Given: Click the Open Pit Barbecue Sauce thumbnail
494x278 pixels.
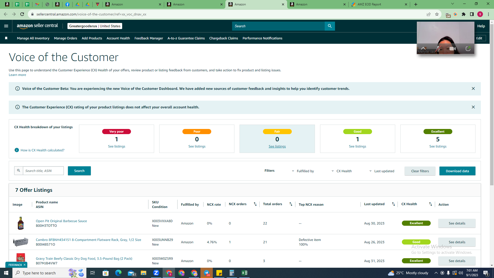Looking at the screenshot, I should coord(21,223).
